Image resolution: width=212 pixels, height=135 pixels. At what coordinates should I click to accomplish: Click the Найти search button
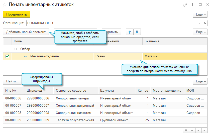(x=12, y=81)
